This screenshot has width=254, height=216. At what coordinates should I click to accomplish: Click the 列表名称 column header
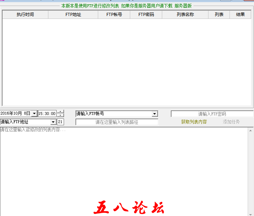185,15
